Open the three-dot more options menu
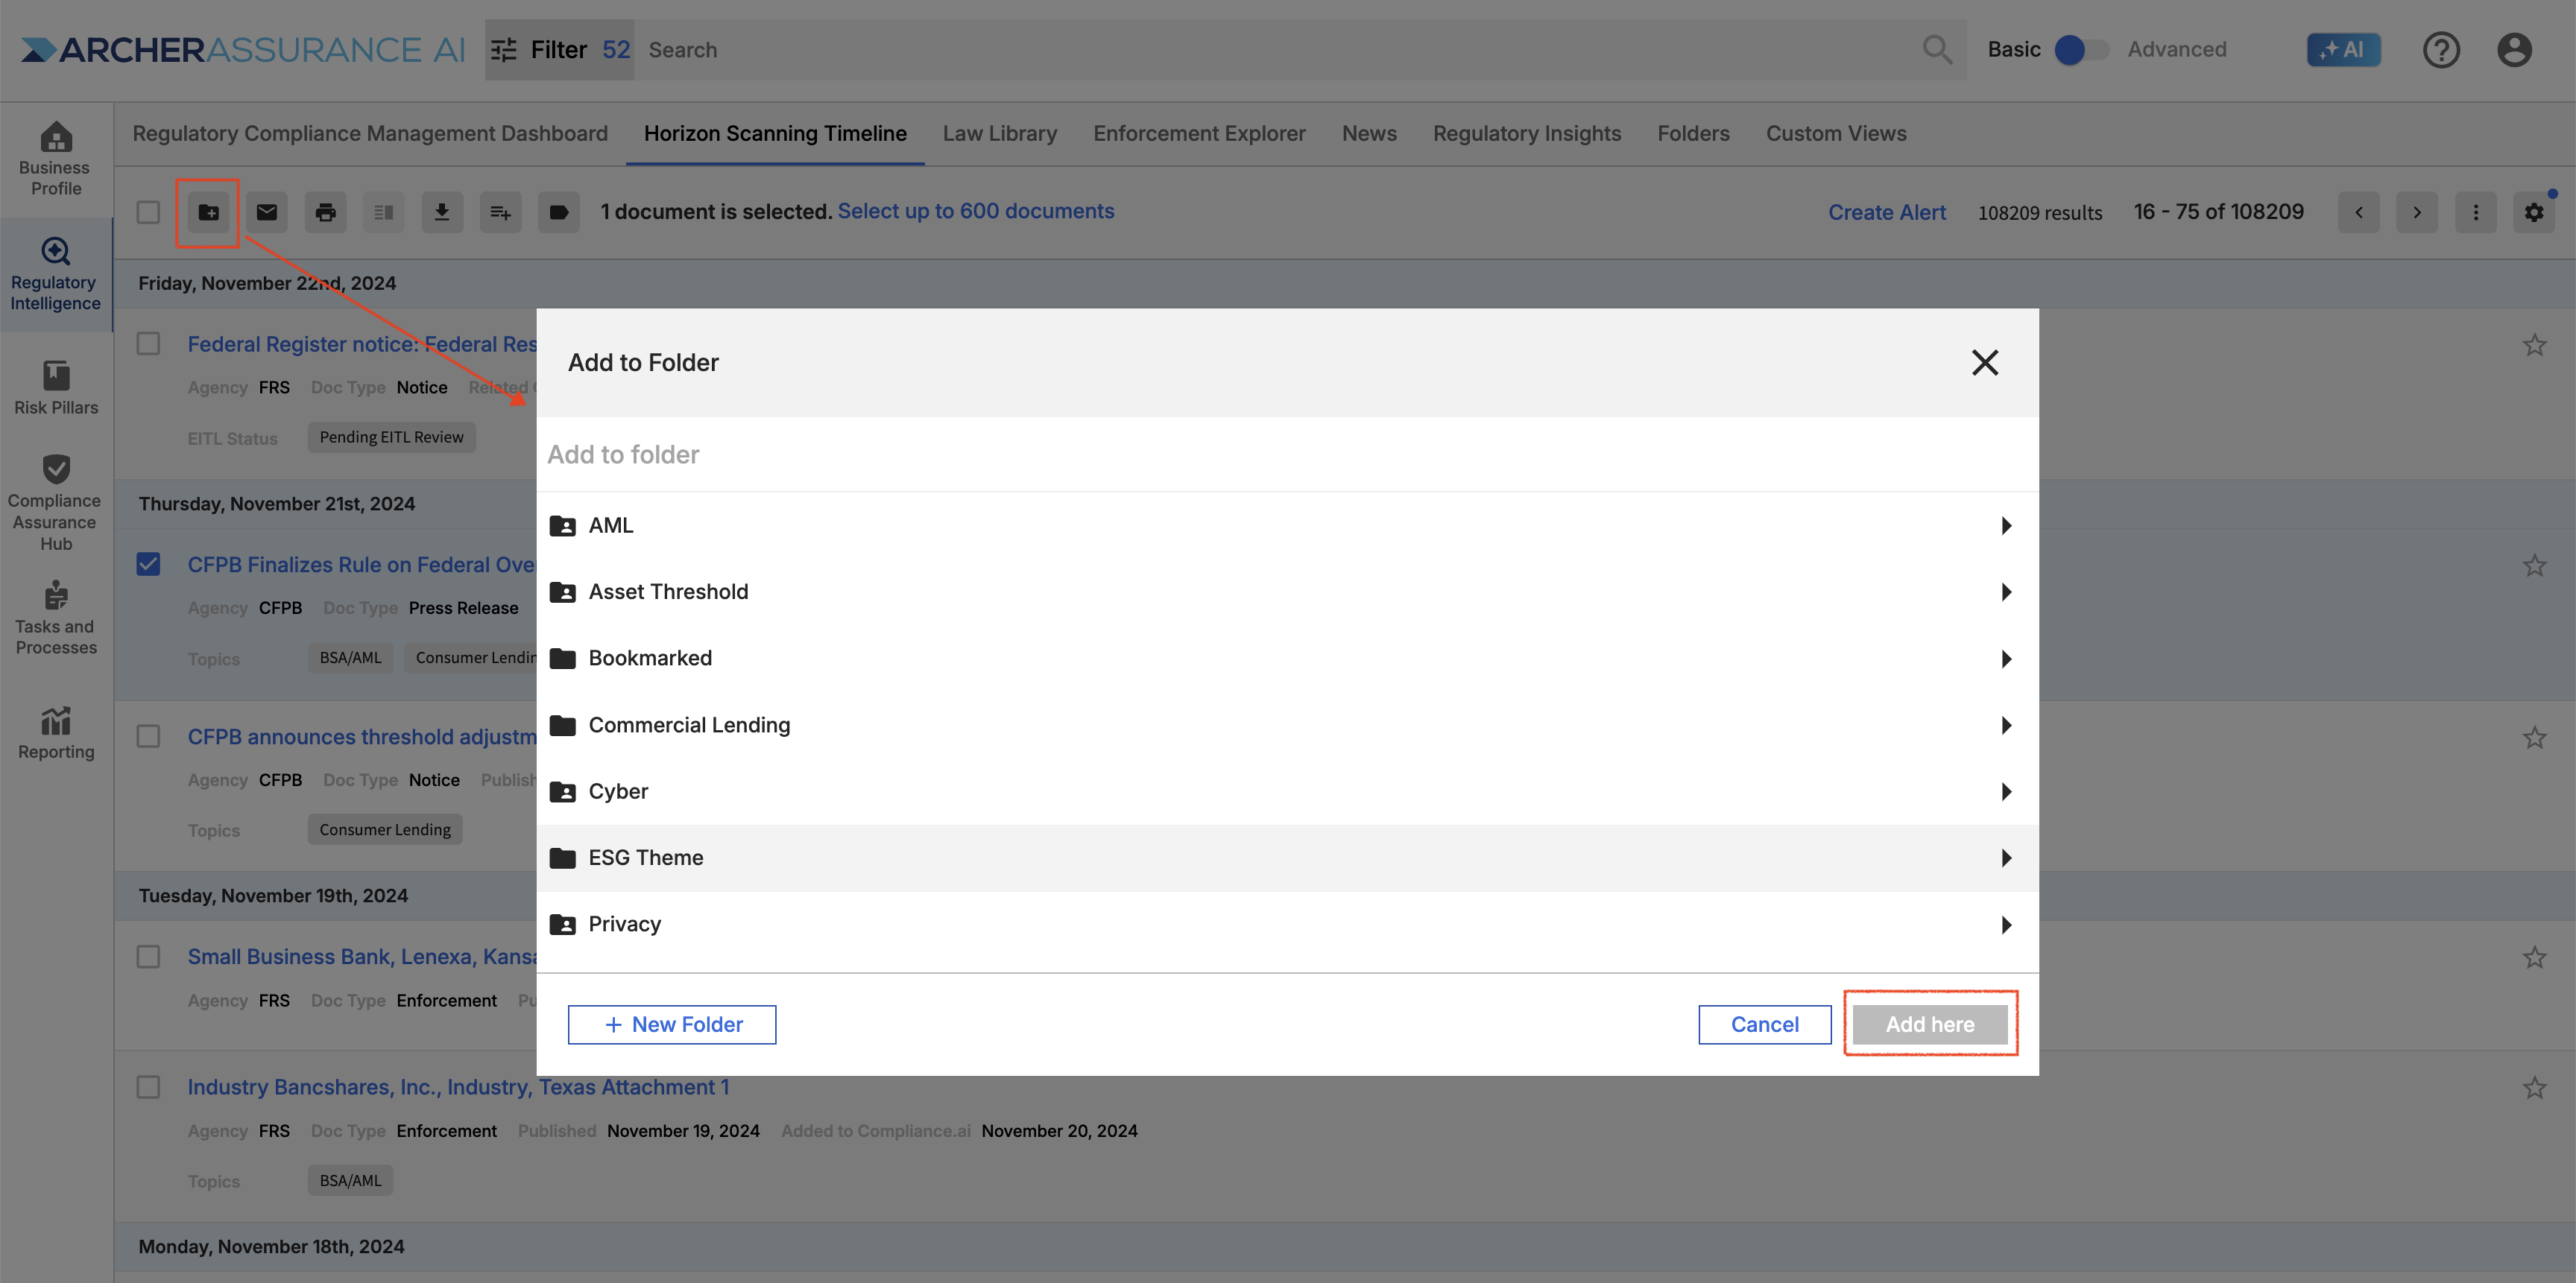 point(2476,212)
